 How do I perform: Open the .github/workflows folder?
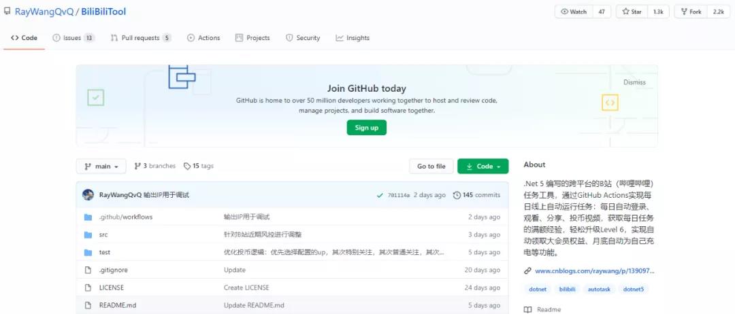(x=126, y=217)
